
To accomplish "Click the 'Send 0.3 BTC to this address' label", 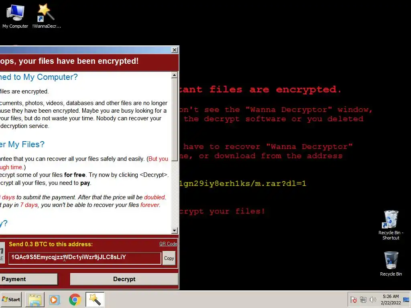I will (x=51, y=244).
